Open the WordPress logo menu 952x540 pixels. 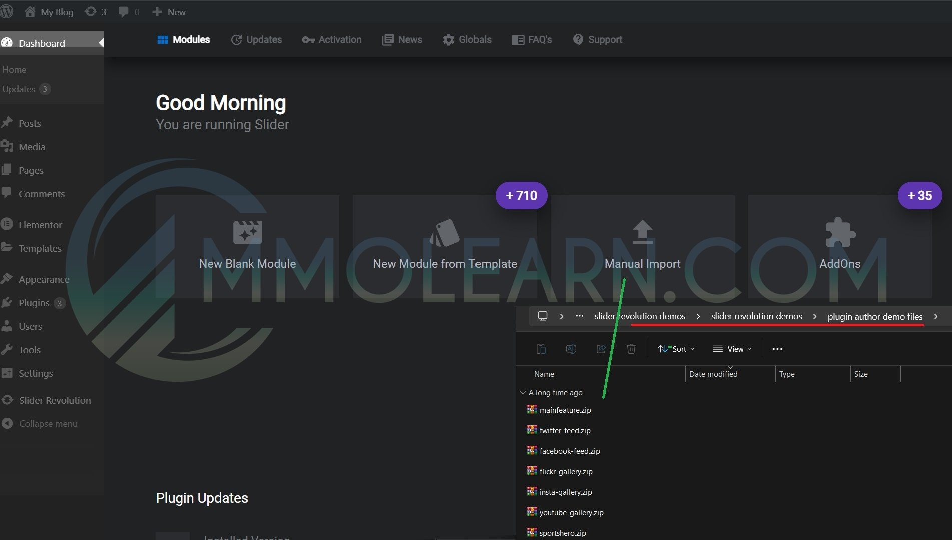7,12
